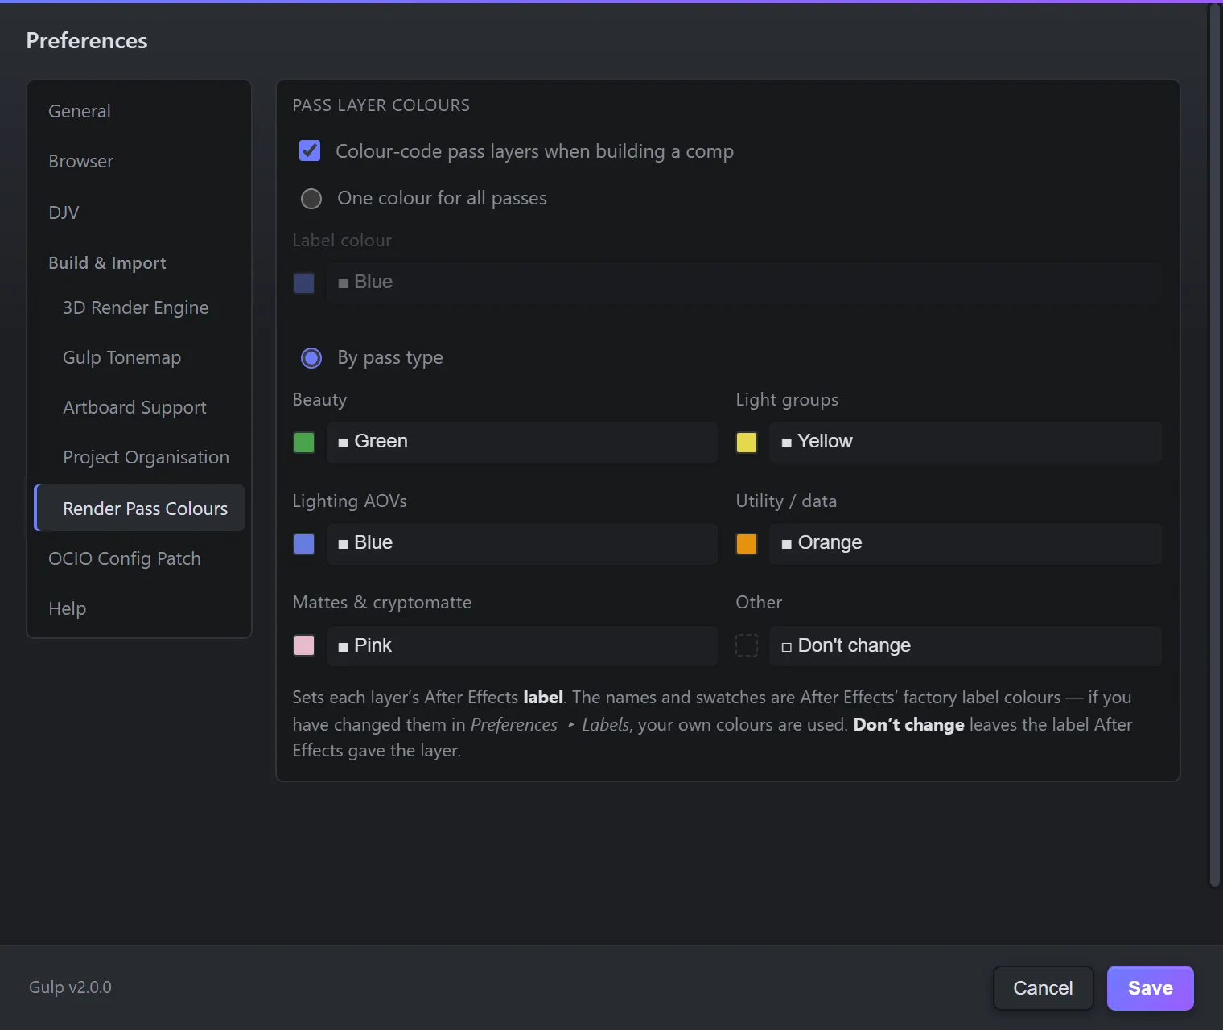Save the preferences
Screen dimensions: 1223x1030
pos(1151,988)
